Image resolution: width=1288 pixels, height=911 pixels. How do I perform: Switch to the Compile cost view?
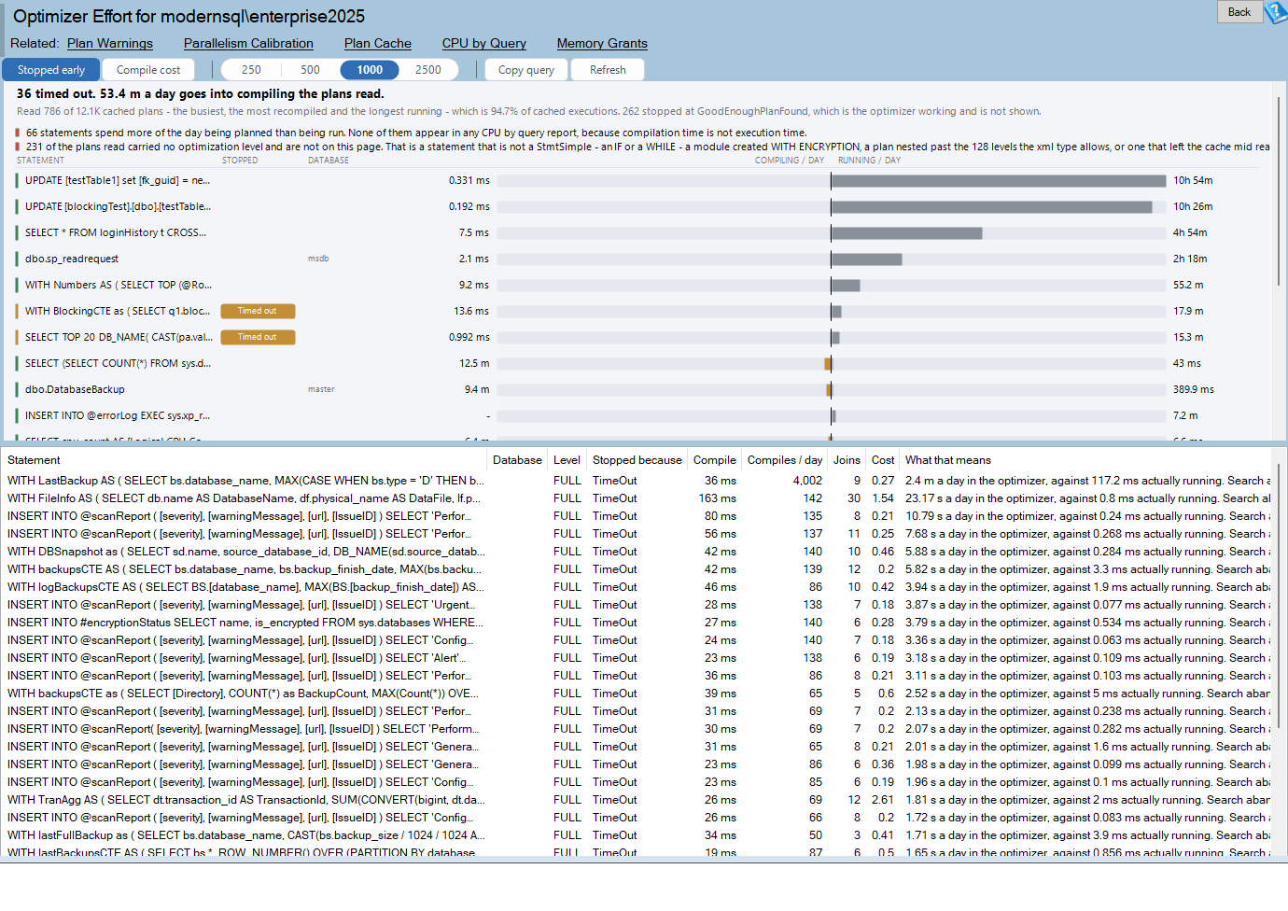click(x=148, y=70)
